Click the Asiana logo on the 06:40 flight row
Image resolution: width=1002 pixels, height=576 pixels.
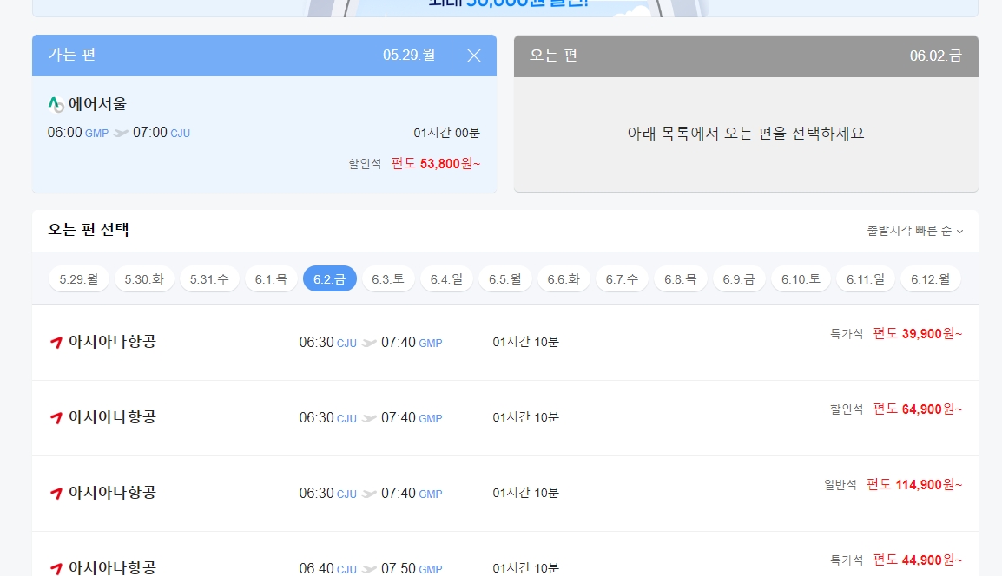pyautogui.click(x=56, y=568)
